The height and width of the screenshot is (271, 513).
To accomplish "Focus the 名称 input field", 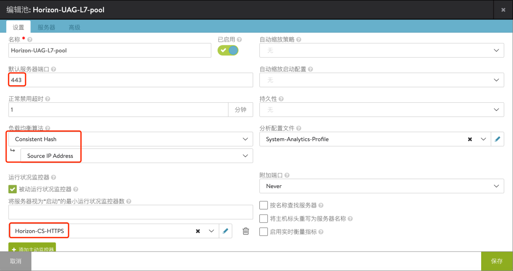I will click(110, 50).
